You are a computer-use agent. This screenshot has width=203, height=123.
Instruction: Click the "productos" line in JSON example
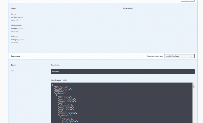click(x=61, y=93)
